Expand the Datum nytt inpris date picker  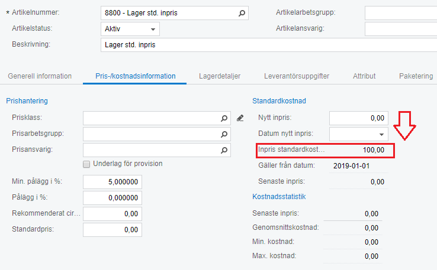point(381,134)
